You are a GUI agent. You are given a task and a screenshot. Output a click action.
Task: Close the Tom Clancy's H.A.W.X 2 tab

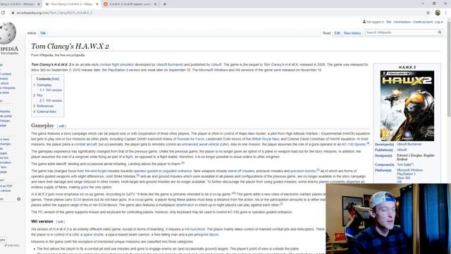click(x=97, y=4)
